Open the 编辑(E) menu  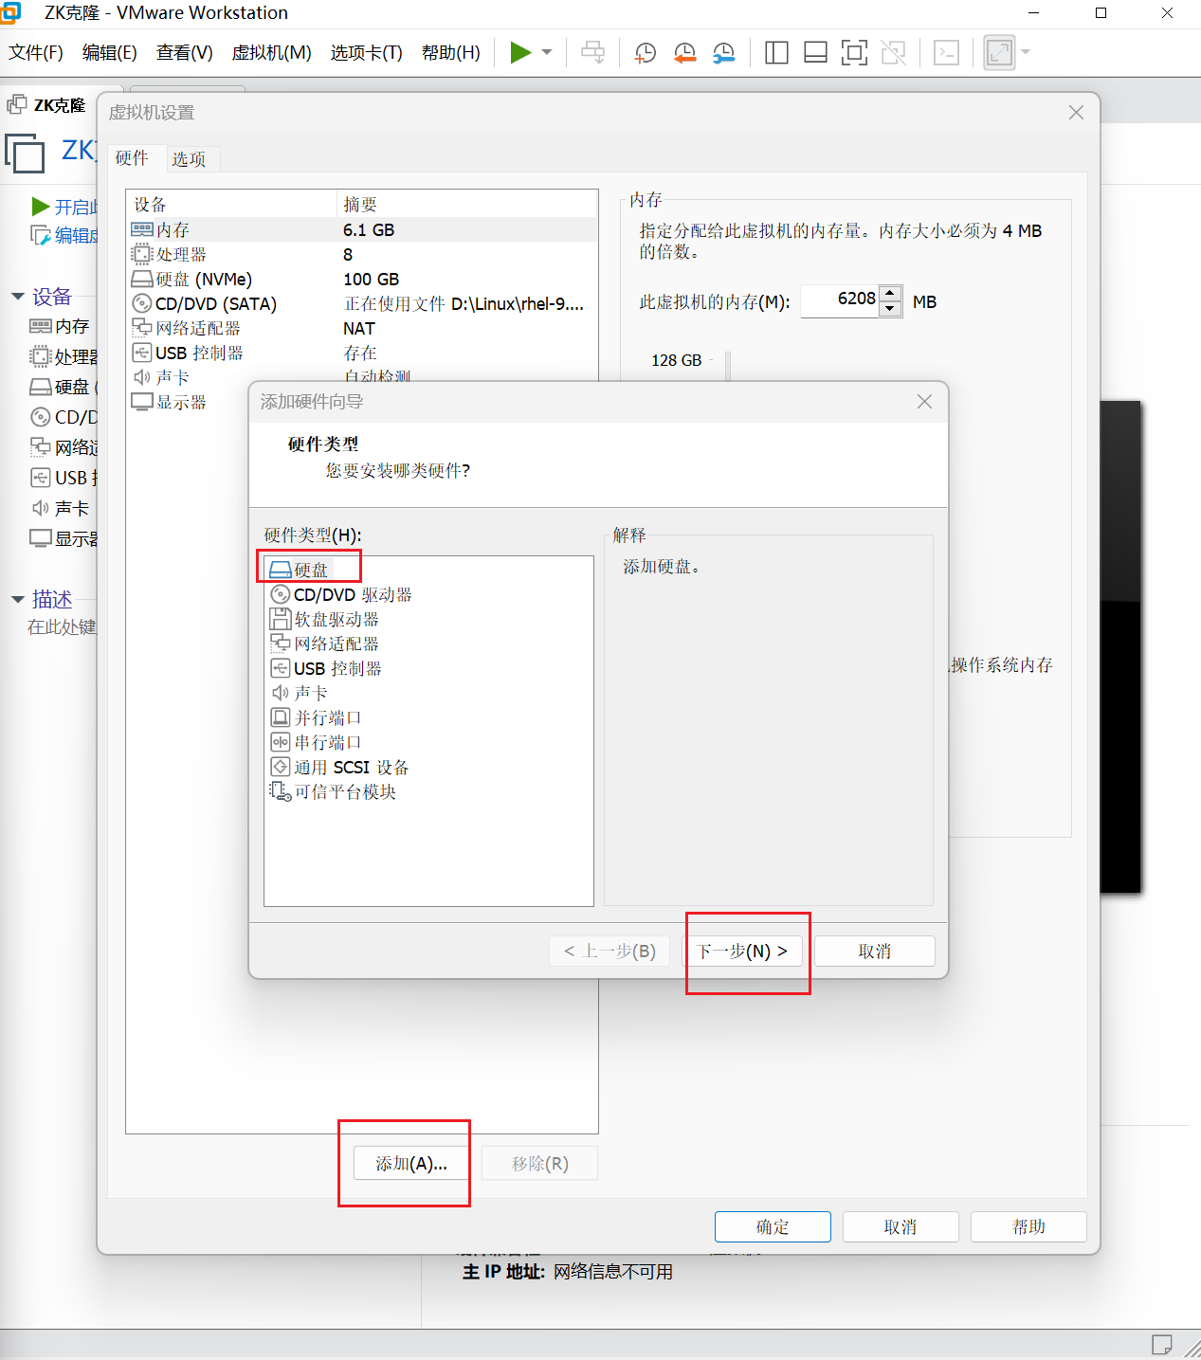pos(110,53)
